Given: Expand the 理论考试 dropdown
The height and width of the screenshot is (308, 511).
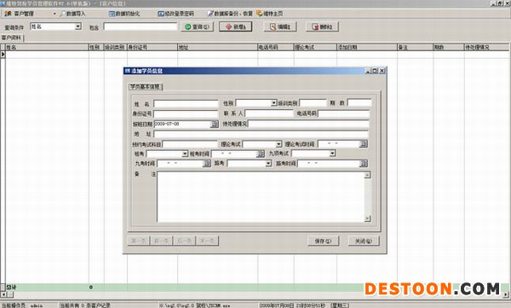Looking at the screenshot, I should 278,144.
